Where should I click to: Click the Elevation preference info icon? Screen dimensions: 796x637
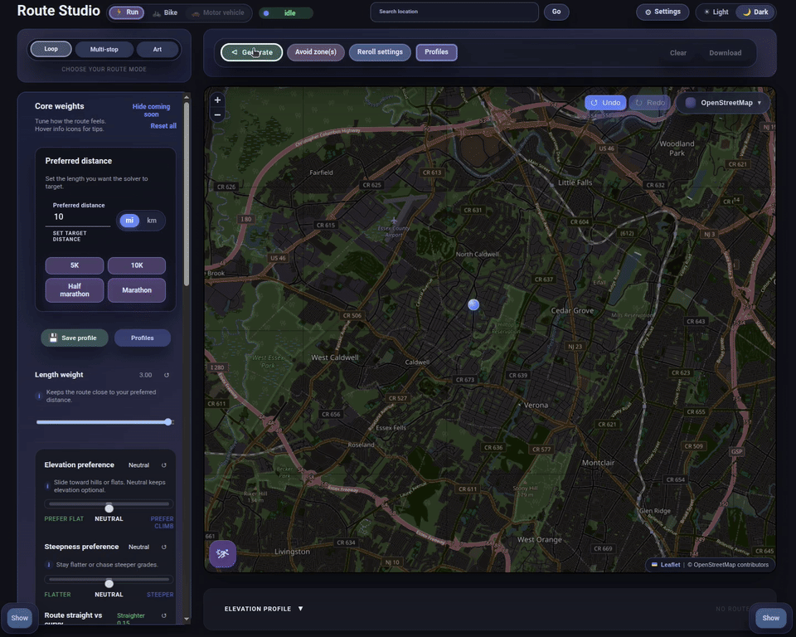click(47, 486)
